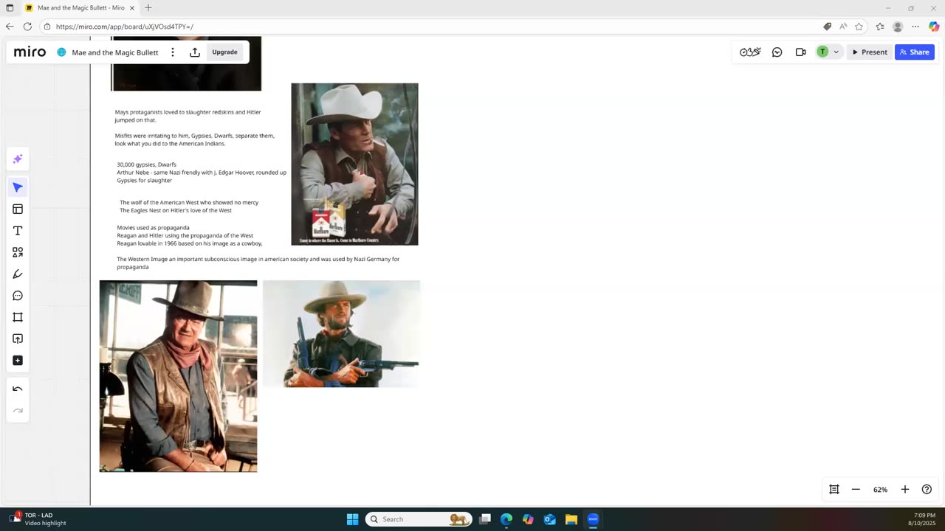Select the cowboy holding two revolvers image

click(341, 333)
